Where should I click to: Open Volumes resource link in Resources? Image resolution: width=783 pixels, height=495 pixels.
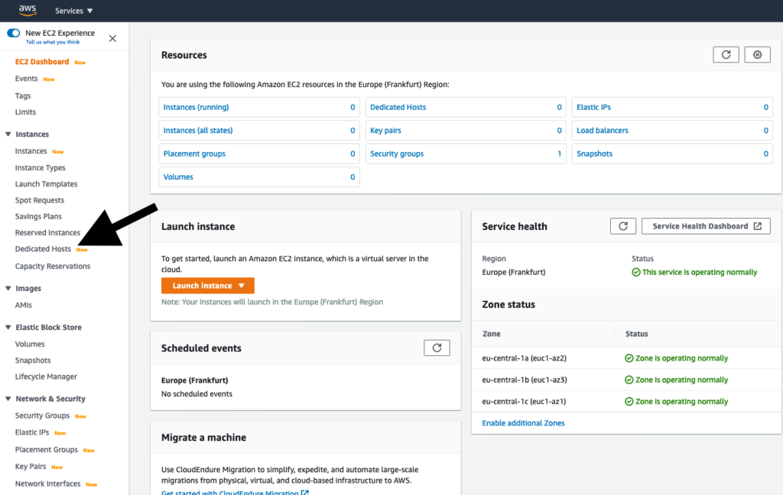[178, 177]
